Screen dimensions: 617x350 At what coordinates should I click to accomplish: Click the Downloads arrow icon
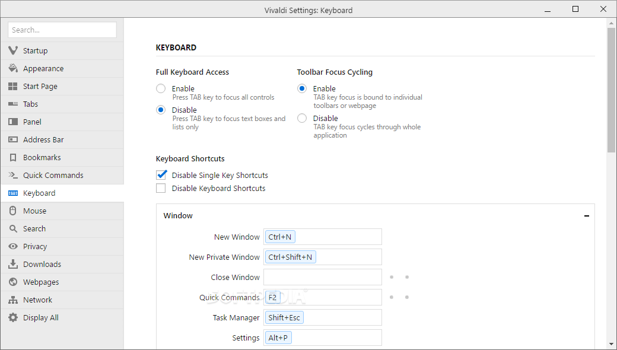point(13,264)
